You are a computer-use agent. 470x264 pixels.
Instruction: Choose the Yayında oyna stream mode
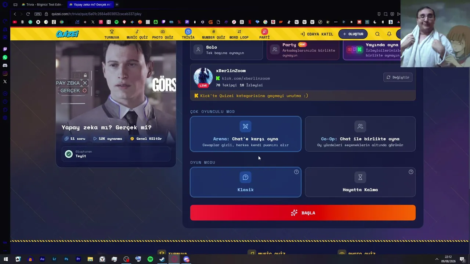(372, 50)
